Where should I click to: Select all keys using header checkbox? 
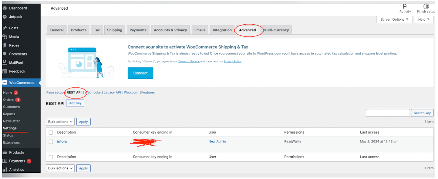[51, 132]
